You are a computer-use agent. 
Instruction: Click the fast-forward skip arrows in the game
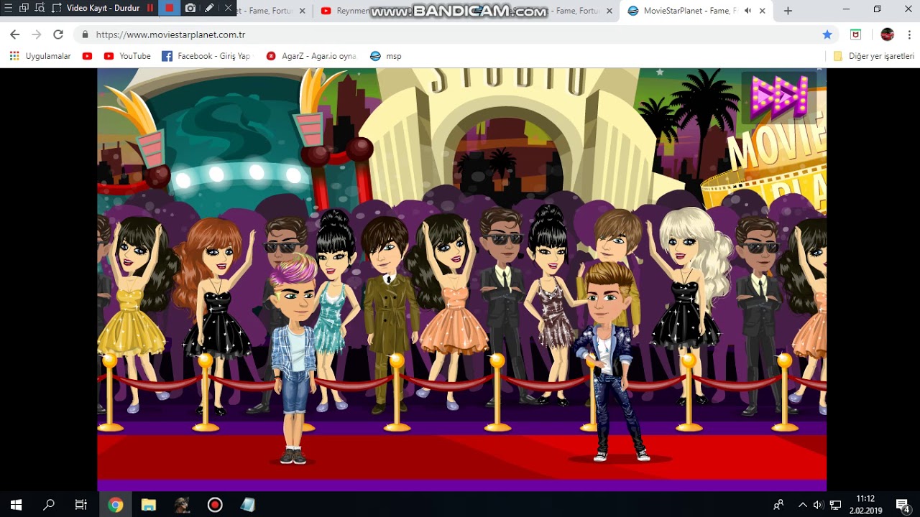779,96
